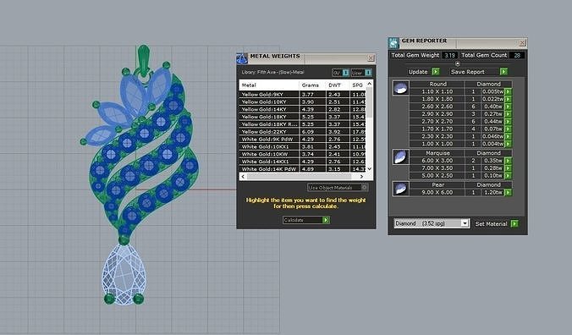Image resolution: width=572 pixels, height=335 pixels.
Task: Click the metal list scroll-left arrow
Action: click(x=243, y=177)
